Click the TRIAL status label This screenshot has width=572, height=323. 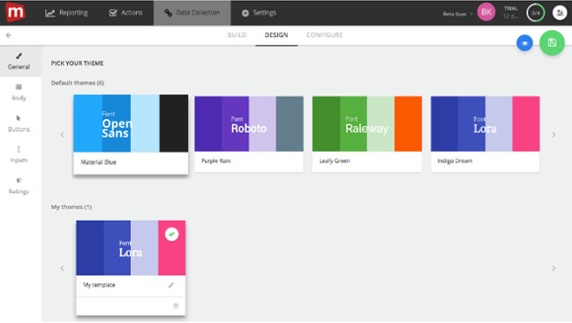[511, 9]
